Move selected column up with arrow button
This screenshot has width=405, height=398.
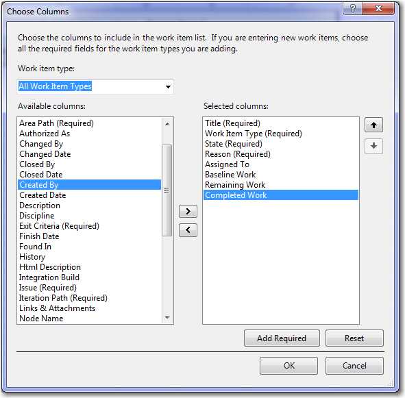click(373, 125)
